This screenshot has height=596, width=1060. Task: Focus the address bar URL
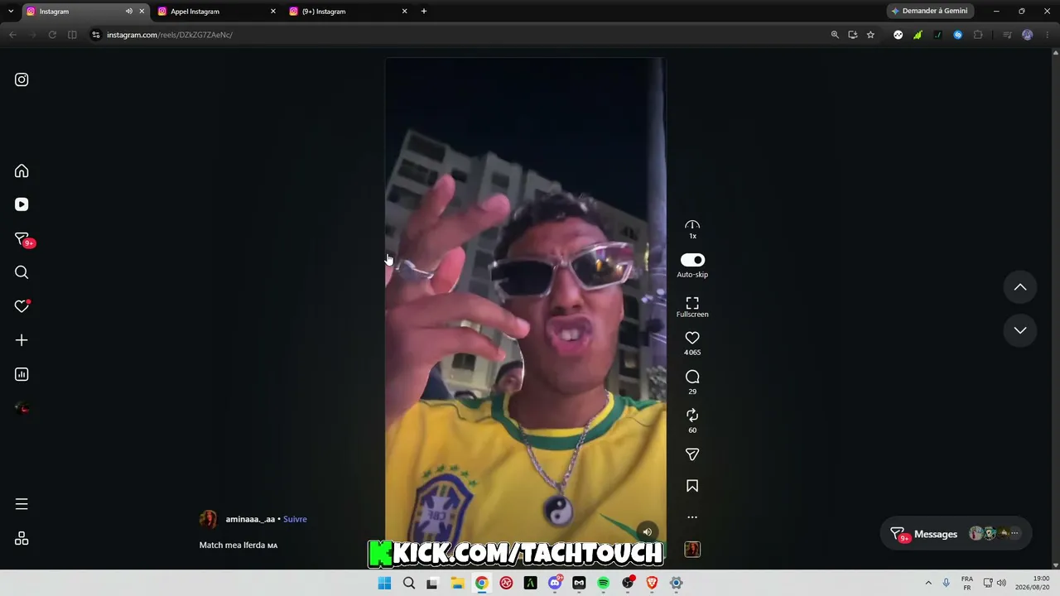click(170, 35)
